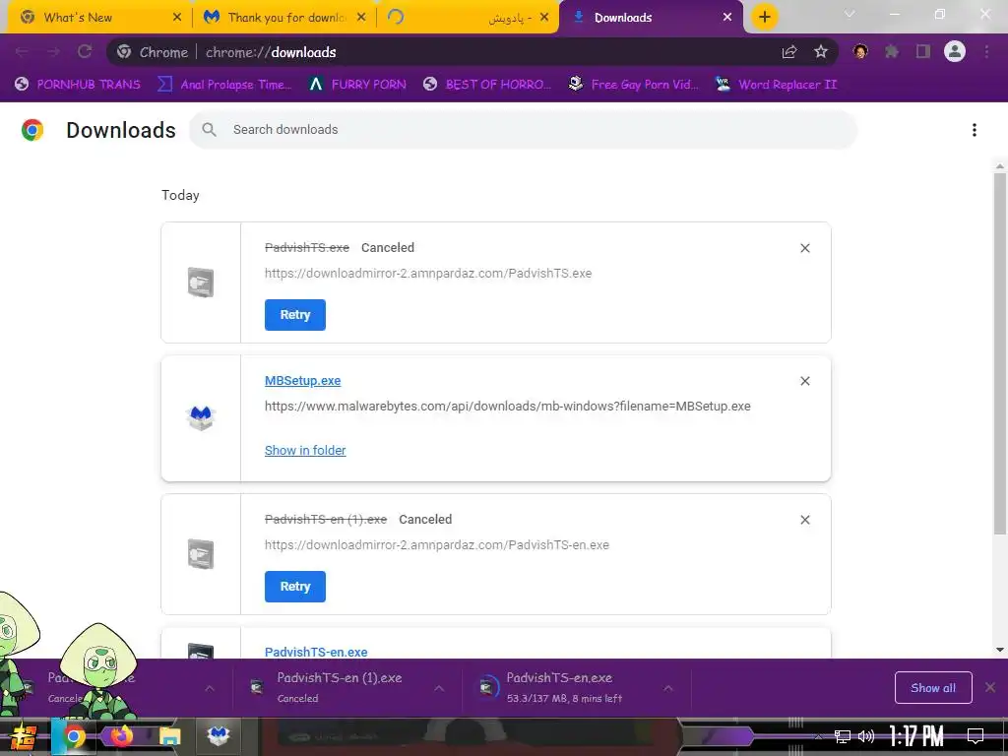Viewport: 1008px width, 756px height.
Task: Open a new tab with plus button
Action: (764, 18)
